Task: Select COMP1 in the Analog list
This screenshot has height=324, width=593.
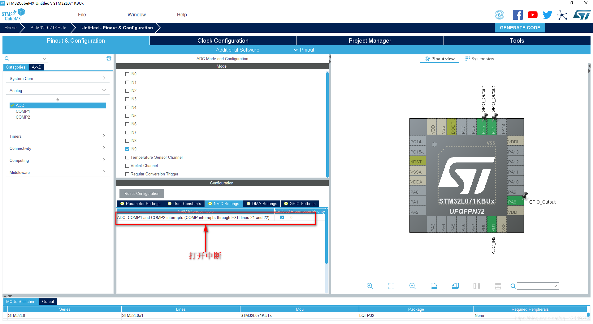Action: coord(23,111)
